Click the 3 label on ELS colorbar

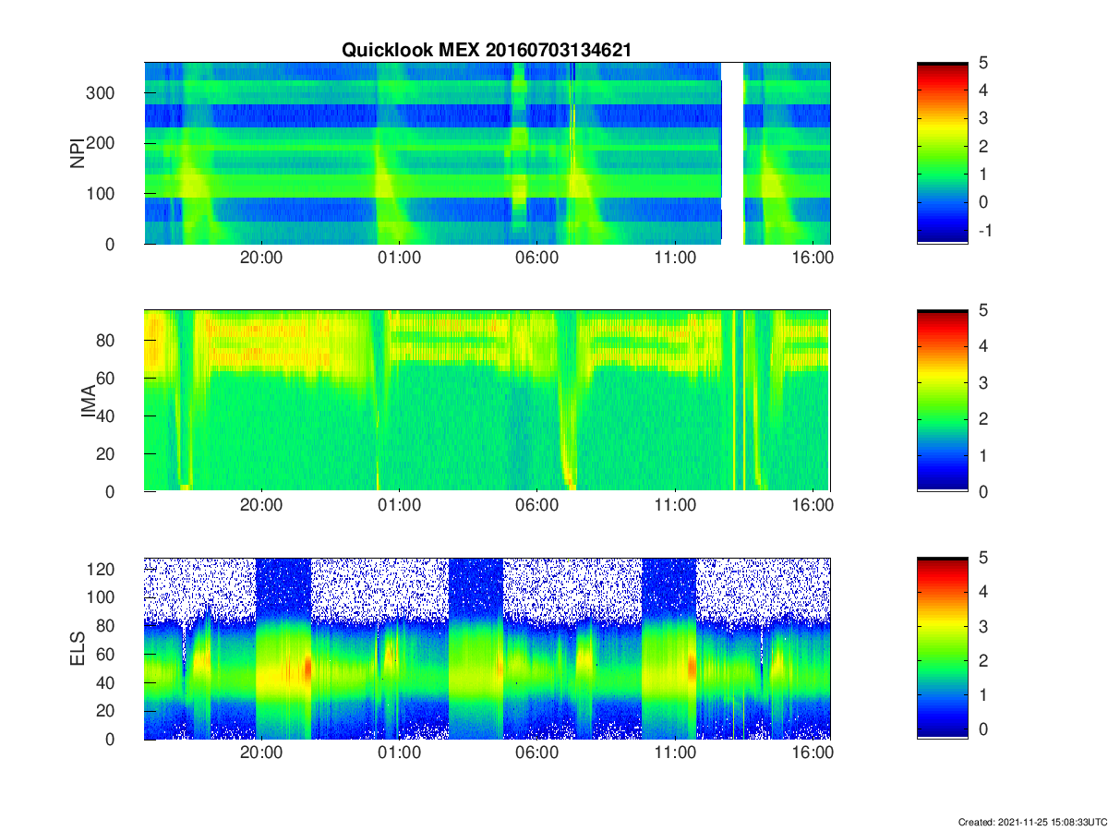coord(983,627)
